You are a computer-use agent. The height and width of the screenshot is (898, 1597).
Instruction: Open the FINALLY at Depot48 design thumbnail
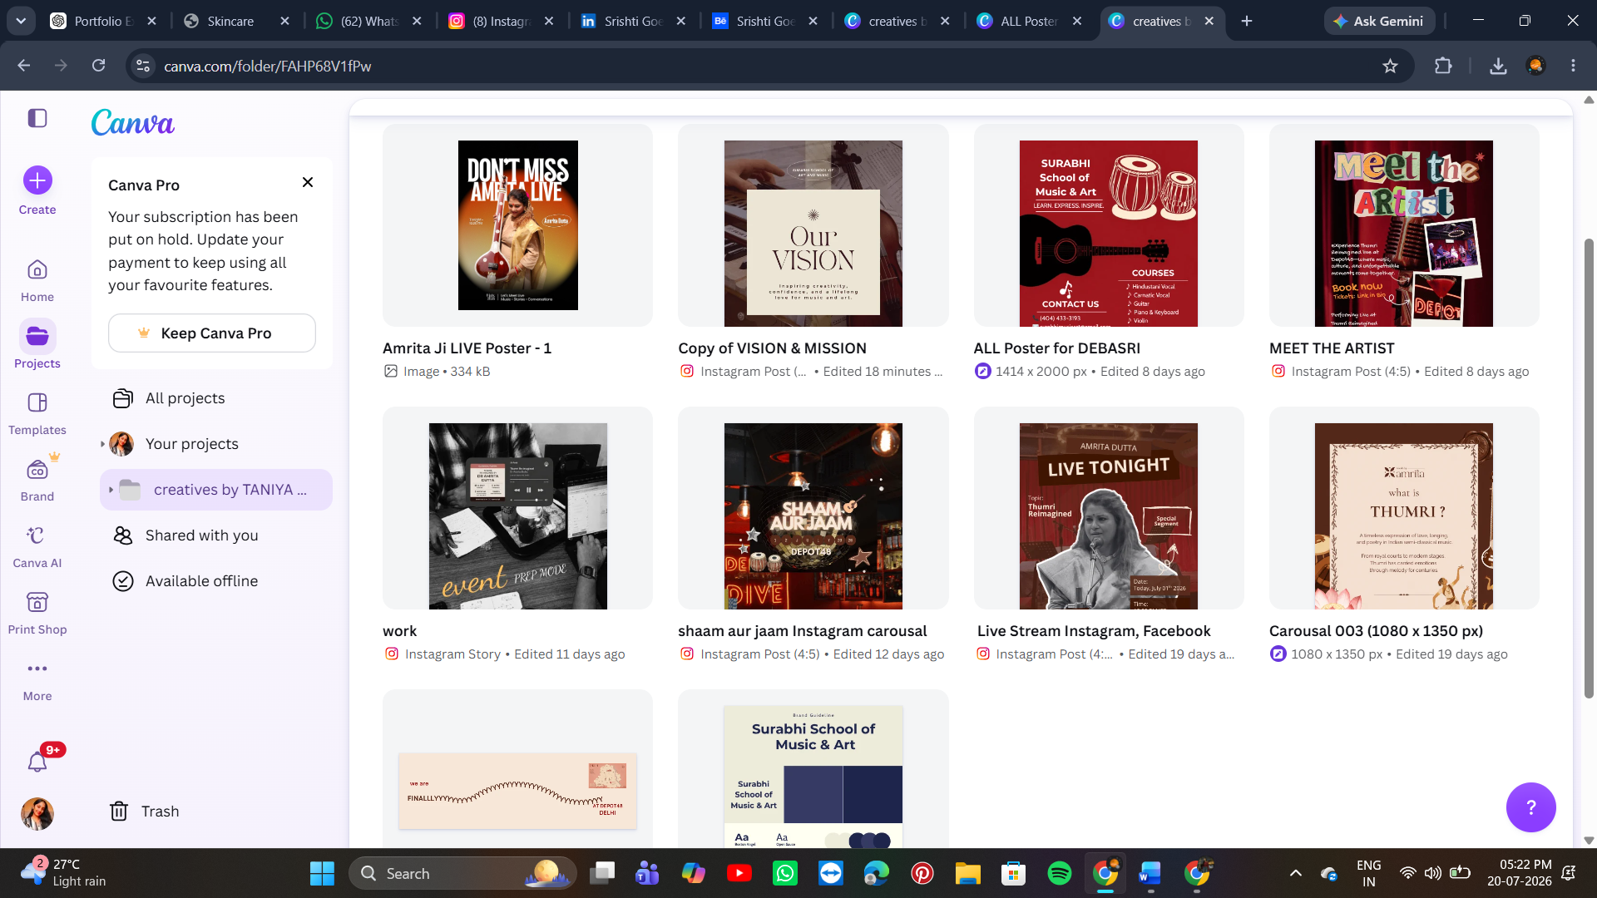[x=517, y=769]
